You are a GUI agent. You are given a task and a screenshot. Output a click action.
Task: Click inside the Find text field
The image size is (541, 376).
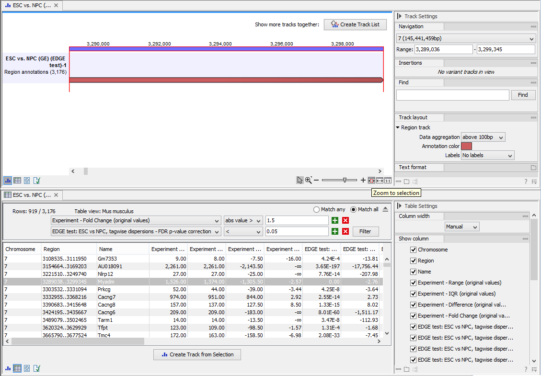452,95
